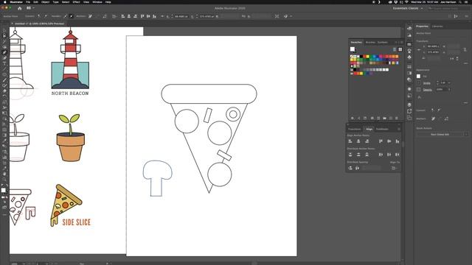Open the Effect menu
This screenshot has width=472, height=265.
[x=77, y=1]
